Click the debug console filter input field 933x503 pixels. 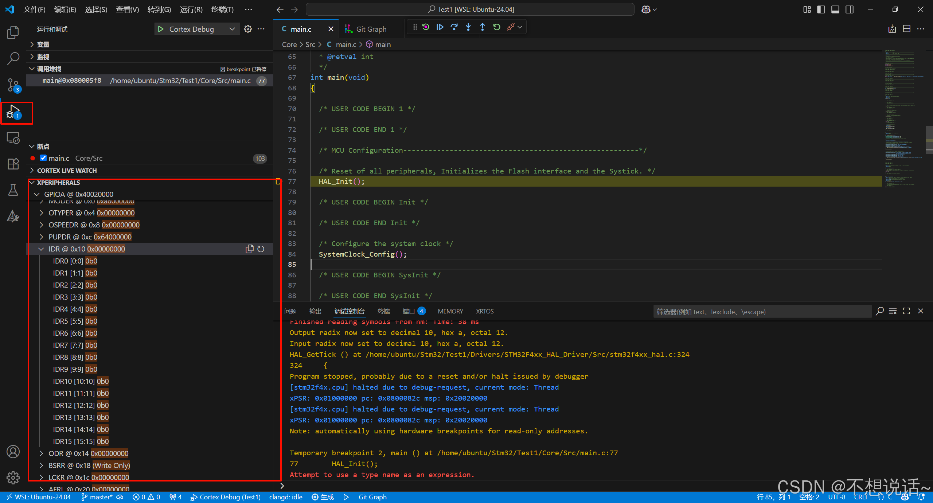pos(762,312)
